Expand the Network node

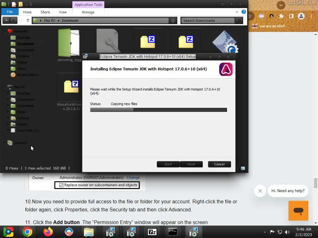(5, 143)
